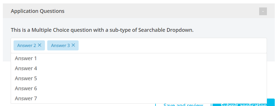
Task: Click the empty header bar beside the title
Action: click(x=161, y=11)
